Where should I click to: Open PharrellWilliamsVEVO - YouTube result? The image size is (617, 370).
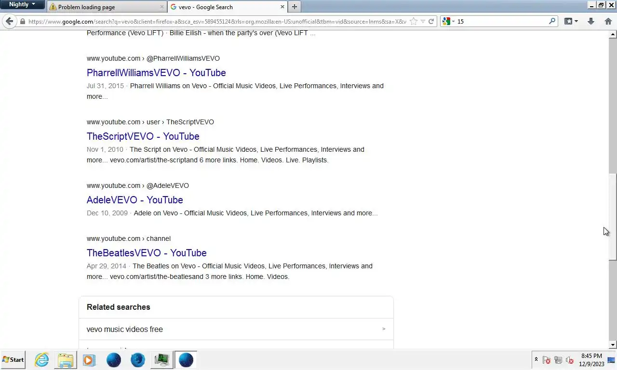[156, 73]
